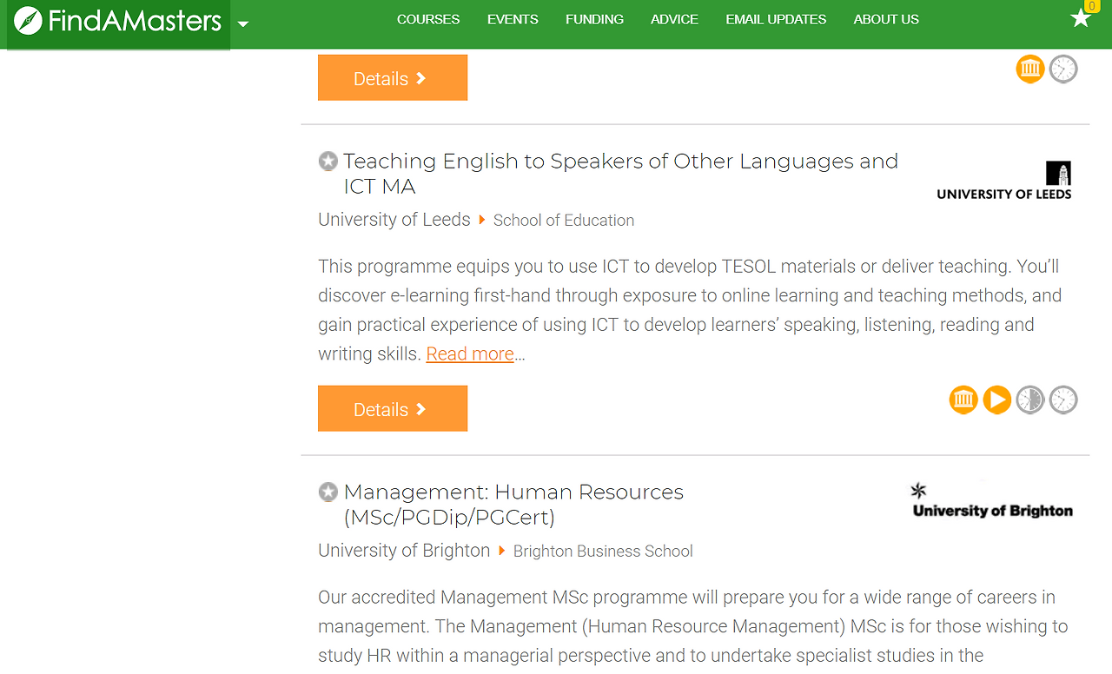Choose EMAIL UPDATES in the top navigation
Image resolution: width=1112 pixels, height=674 pixels.
click(x=776, y=19)
